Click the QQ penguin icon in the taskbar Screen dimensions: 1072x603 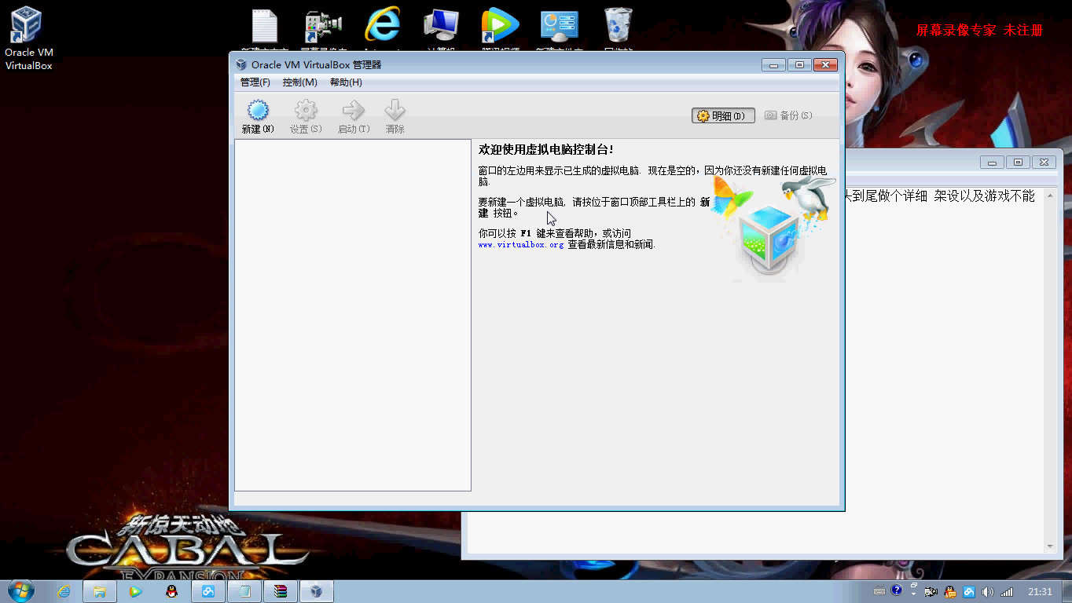172,591
